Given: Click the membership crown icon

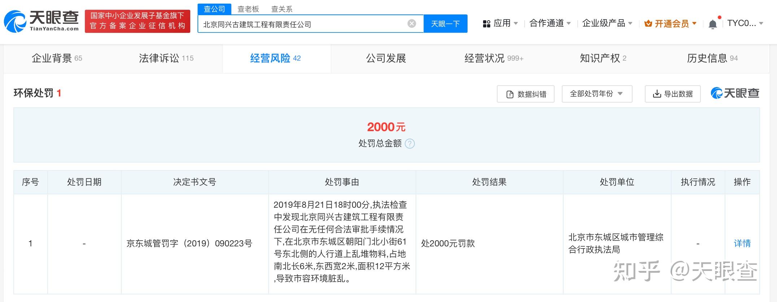Looking at the screenshot, I should (x=648, y=24).
